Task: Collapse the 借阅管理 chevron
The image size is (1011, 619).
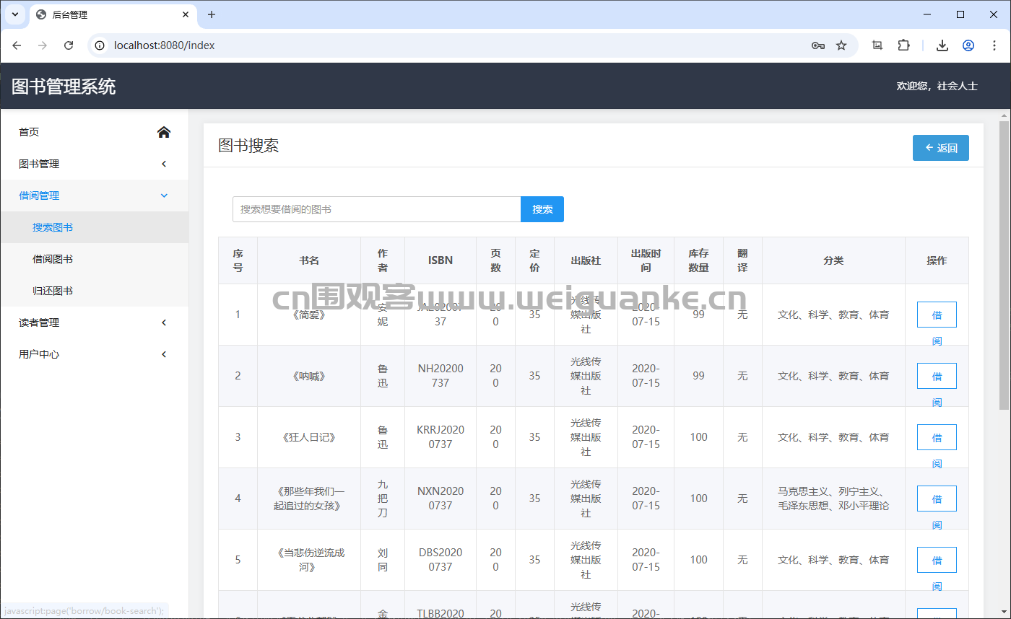Action: pos(164,196)
